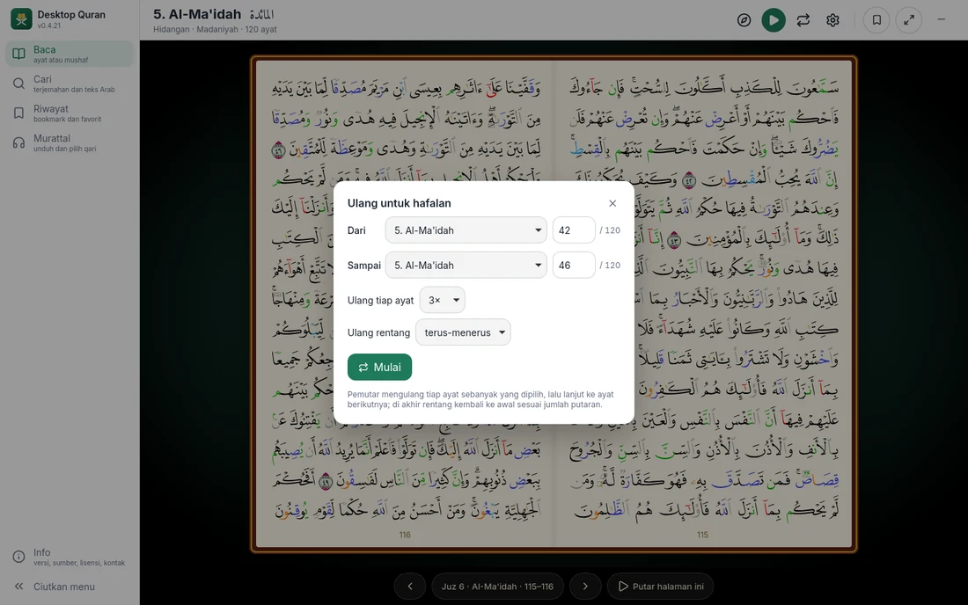Click Putar halaman ini button
Viewport: 968px width, 605px height.
tap(661, 586)
